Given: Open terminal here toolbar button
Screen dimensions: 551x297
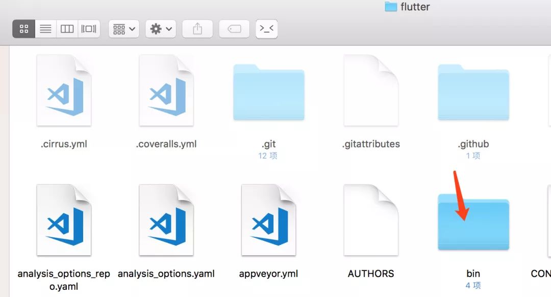Looking at the screenshot, I should pyautogui.click(x=267, y=29).
